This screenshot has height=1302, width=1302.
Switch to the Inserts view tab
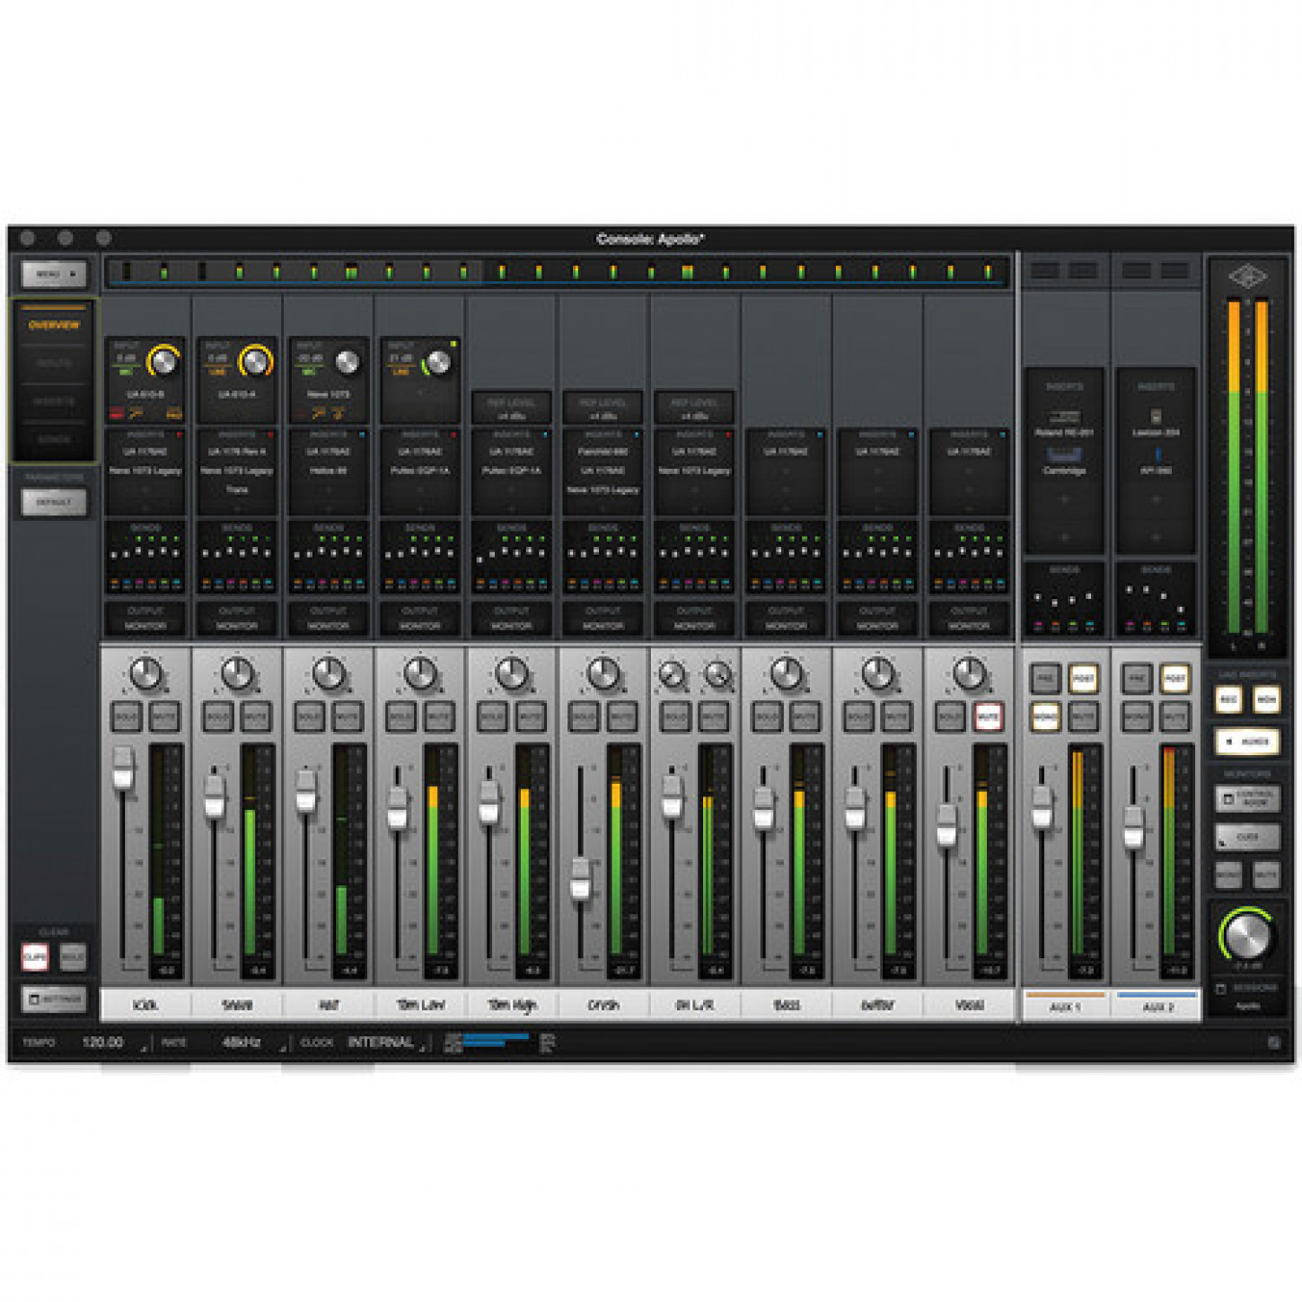(x=54, y=401)
